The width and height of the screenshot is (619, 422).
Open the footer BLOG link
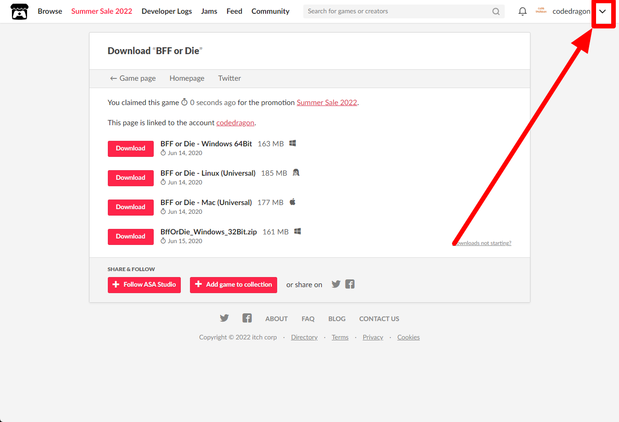337,319
